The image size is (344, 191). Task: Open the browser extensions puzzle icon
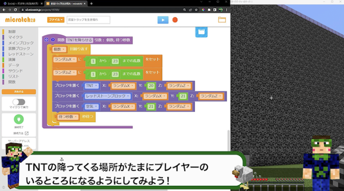(x=209, y=10)
